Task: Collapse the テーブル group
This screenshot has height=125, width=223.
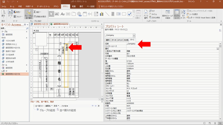Action: 26,32
